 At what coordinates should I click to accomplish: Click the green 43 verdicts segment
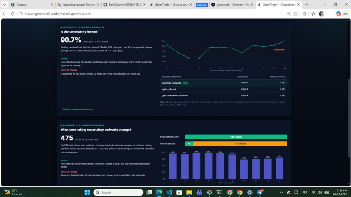[189, 144]
